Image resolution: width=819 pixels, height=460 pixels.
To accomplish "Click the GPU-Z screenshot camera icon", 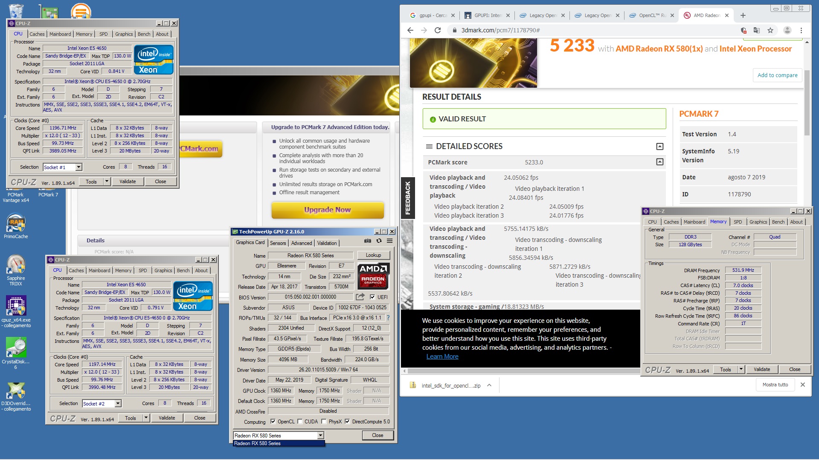I will coord(367,241).
